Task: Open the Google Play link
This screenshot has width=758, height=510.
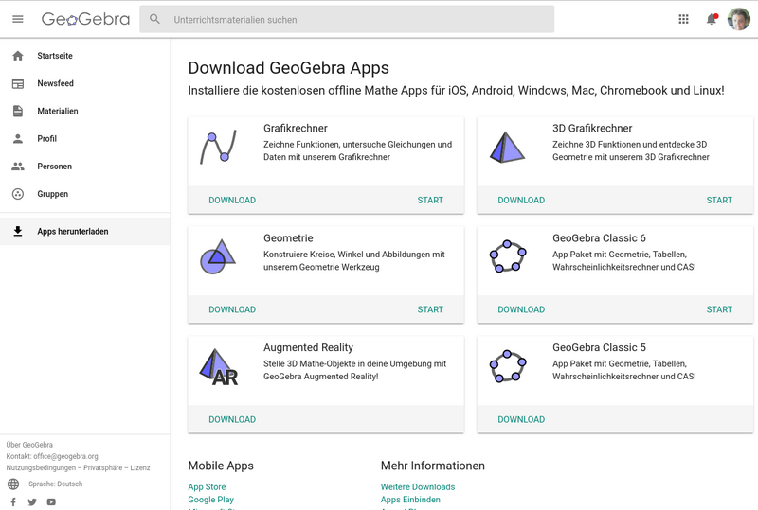Action: (210, 500)
